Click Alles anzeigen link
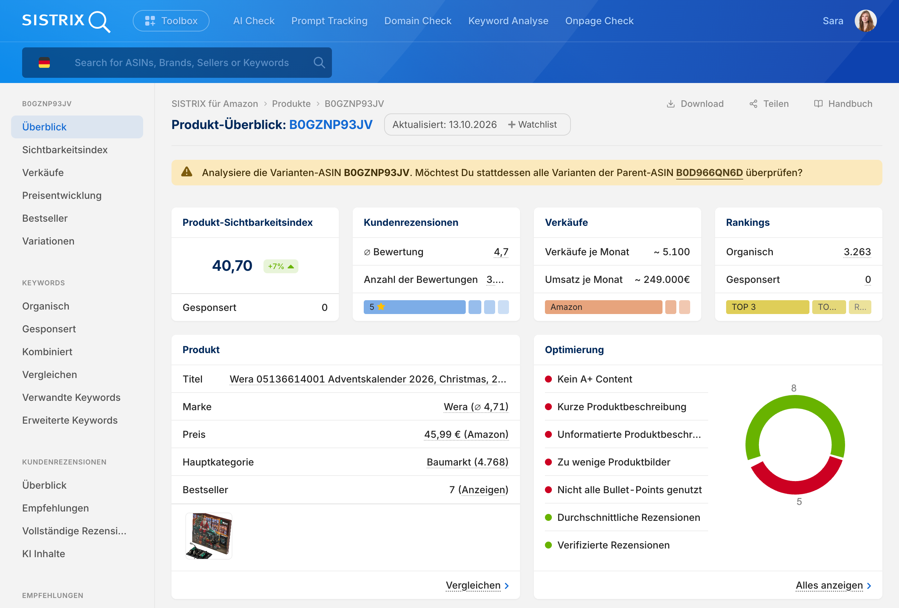899x608 pixels. [x=833, y=586]
